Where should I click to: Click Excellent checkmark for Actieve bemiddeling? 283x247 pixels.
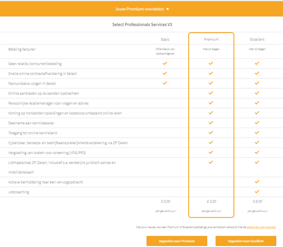click(257, 182)
